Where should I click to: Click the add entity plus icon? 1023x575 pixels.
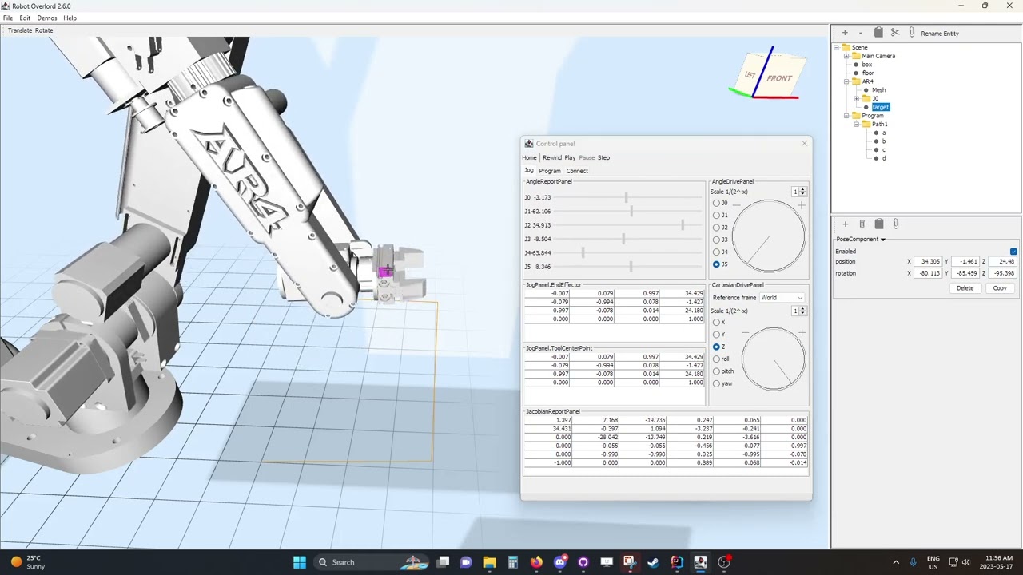(845, 33)
